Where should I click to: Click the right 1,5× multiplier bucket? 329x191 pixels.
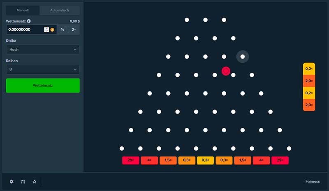coord(243,160)
